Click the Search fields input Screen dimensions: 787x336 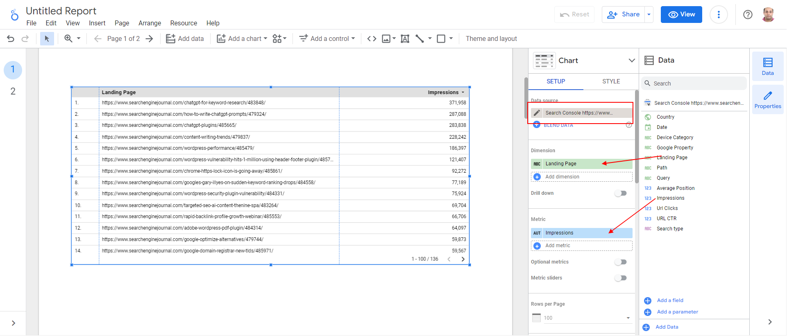click(694, 83)
